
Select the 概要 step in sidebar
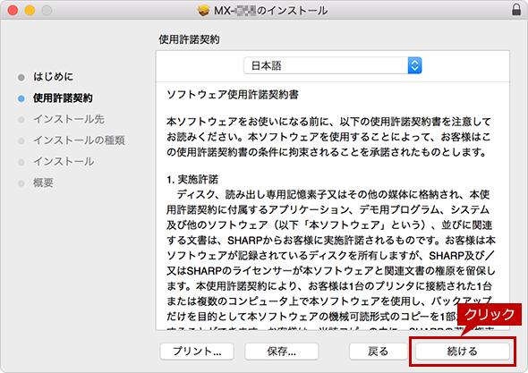tap(43, 182)
